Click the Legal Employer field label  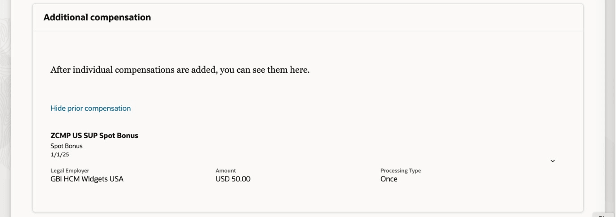[x=69, y=170]
